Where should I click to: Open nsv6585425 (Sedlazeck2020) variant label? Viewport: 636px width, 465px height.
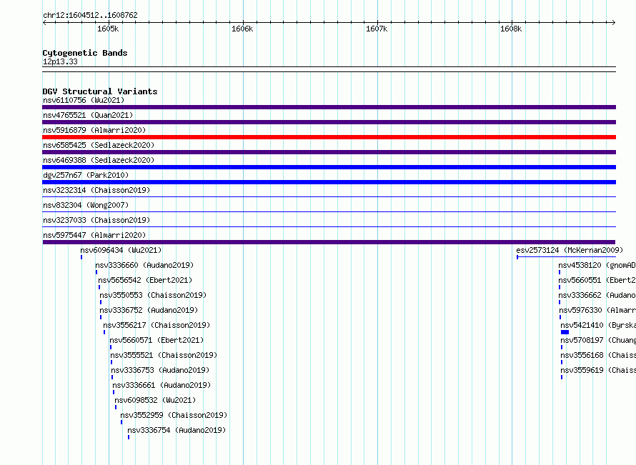(x=99, y=145)
